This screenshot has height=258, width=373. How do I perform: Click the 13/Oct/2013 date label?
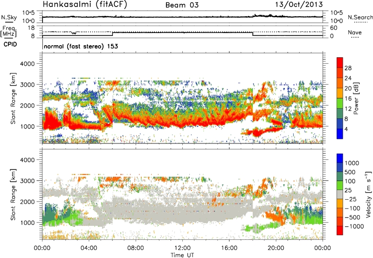click(x=299, y=5)
